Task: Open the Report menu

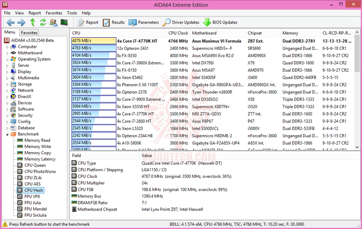Action: pos(35,13)
